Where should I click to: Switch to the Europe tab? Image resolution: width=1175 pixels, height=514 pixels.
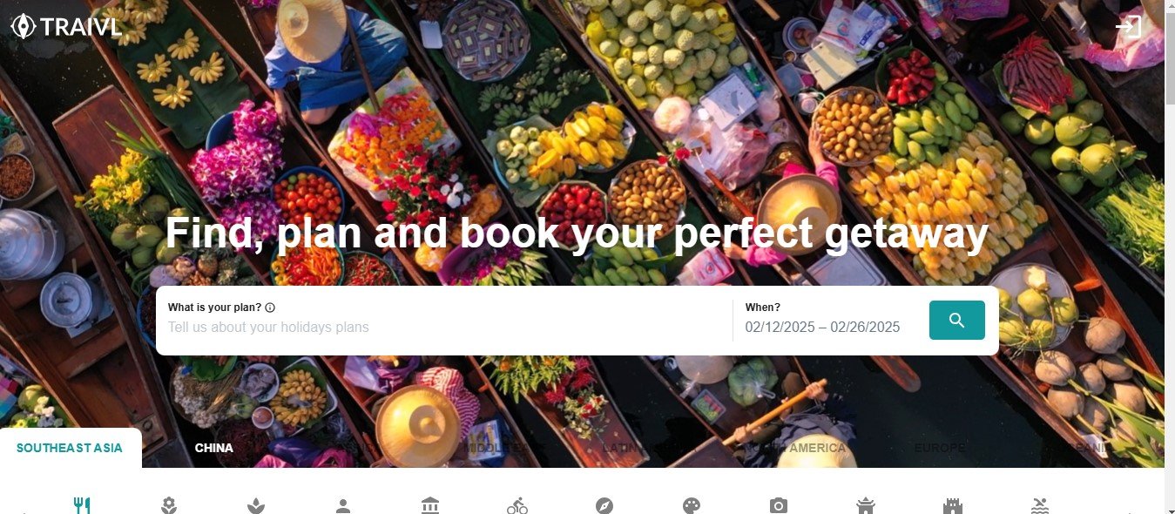[939, 448]
